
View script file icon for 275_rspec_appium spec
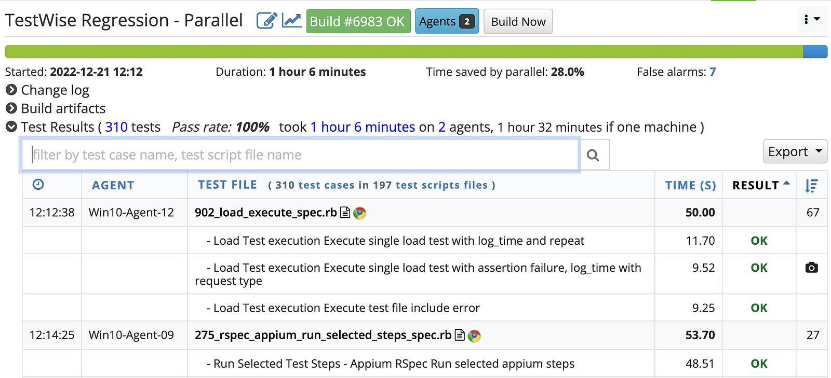460,335
